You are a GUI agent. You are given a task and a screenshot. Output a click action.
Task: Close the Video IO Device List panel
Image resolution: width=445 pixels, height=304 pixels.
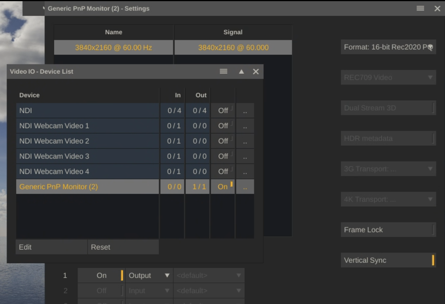coord(256,71)
